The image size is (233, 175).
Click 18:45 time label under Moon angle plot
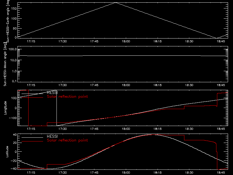click(221, 85)
